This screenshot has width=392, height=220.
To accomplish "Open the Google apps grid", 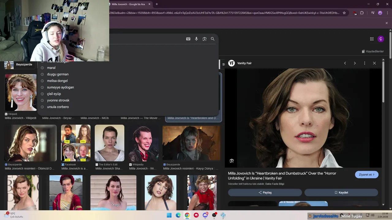I will coord(372,39).
